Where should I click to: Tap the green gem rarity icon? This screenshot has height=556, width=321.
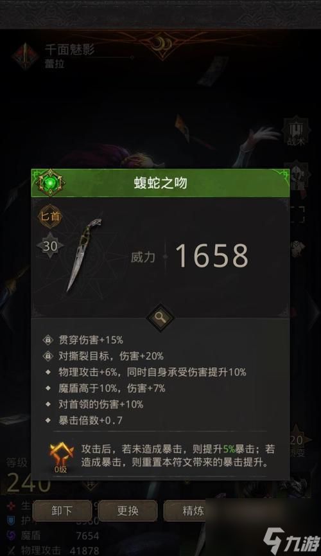pyautogui.click(x=51, y=183)
